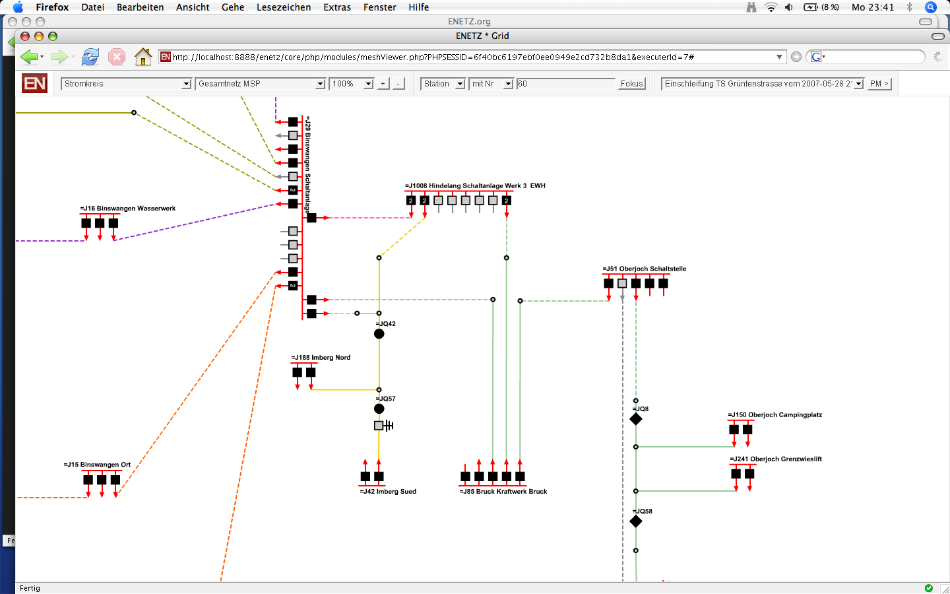Viewport: 950px width, 594px height.
Task: Click the zoom in plus button
Action: coord(383,84)
